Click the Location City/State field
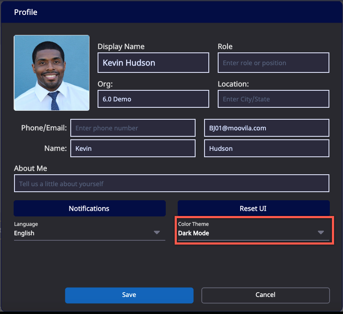 (273, 99)
